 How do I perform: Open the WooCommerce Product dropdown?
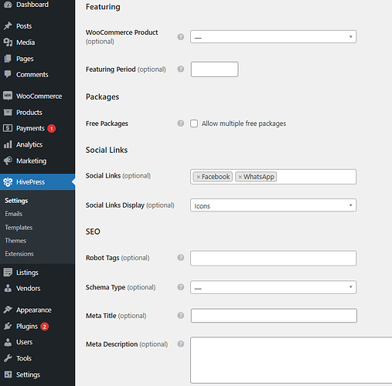click(274, 37)
